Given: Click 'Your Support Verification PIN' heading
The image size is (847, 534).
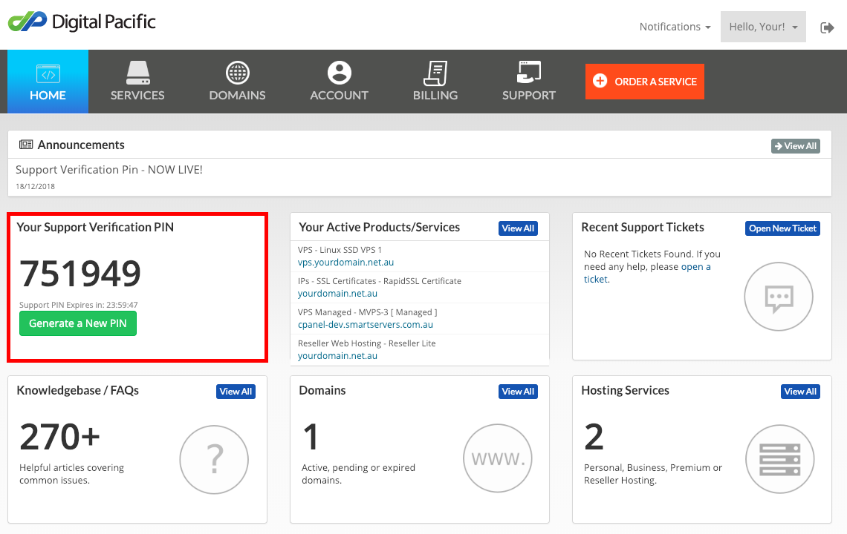Looking at the screenshot, I should click(95, 227).
